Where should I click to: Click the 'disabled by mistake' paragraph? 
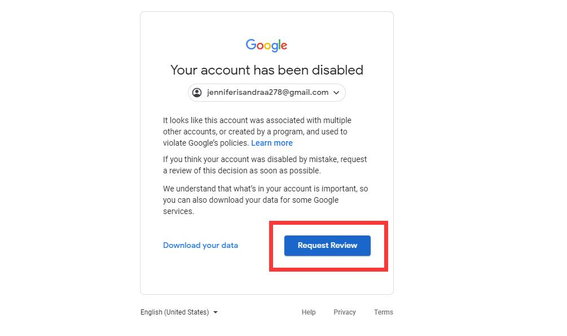[265, 165]
